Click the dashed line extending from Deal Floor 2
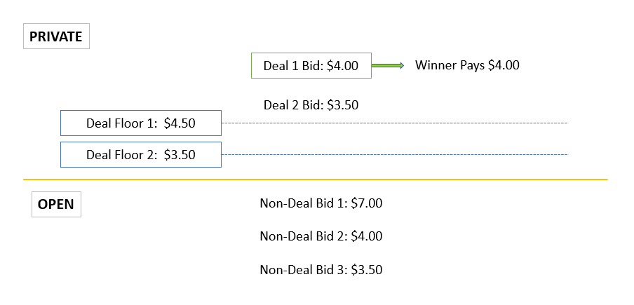This screenshot has width=634, height=305. (393, 154)
